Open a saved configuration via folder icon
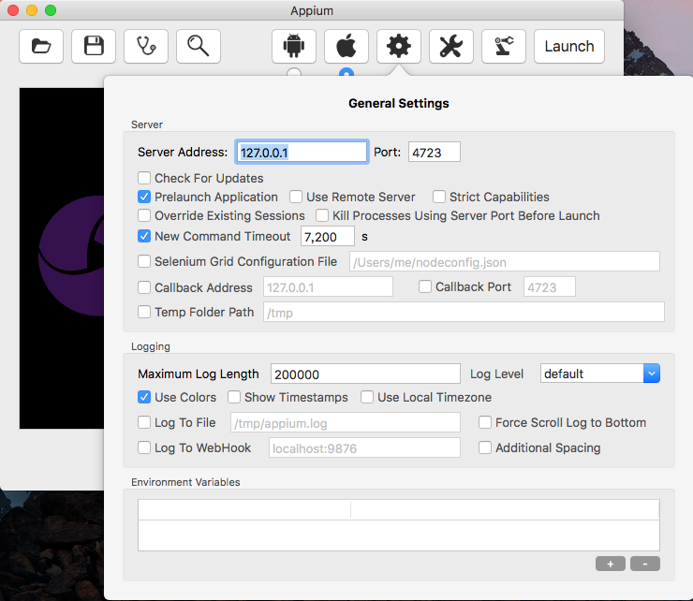This screenshot has width=693, height=601. pos(41,47)
